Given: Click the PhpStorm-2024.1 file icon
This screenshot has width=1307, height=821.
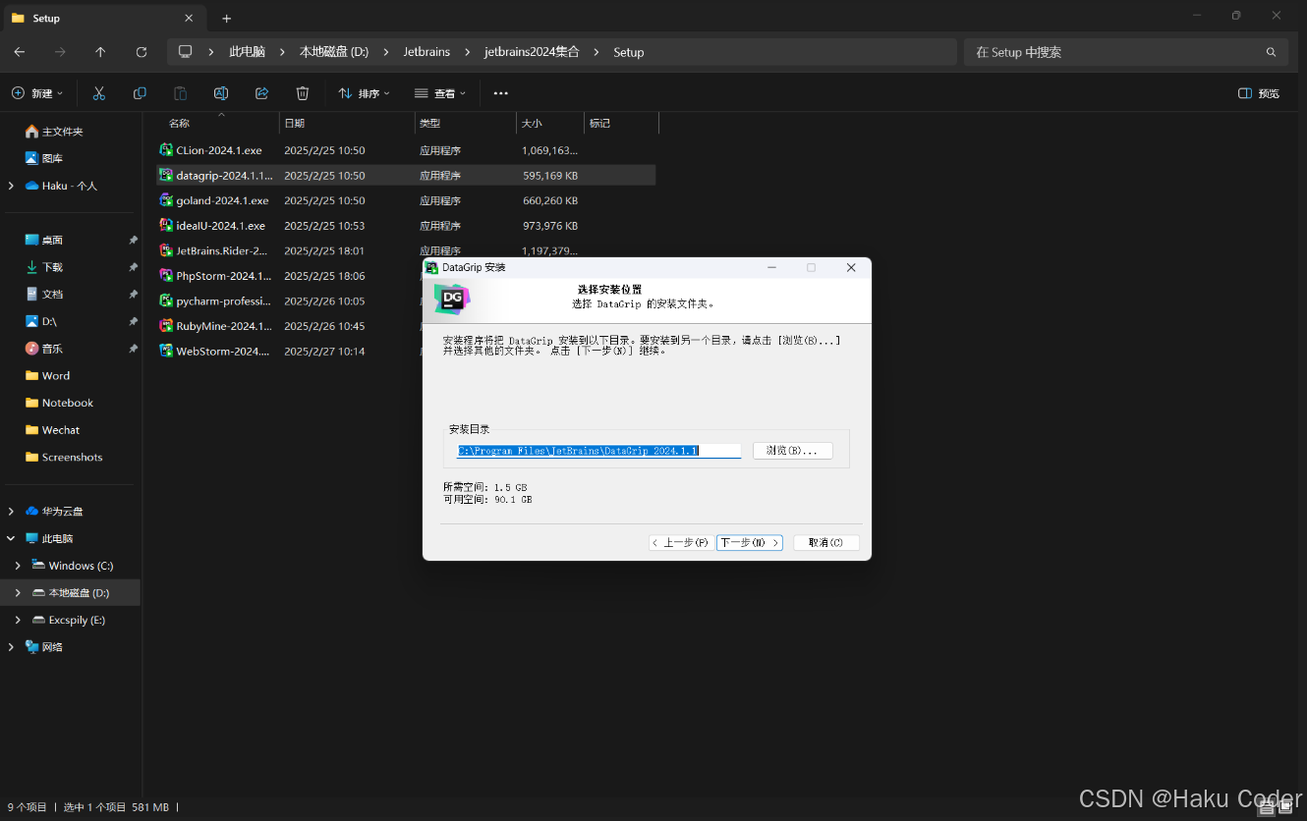Looking at the screenshot, I should coord(166,276).
